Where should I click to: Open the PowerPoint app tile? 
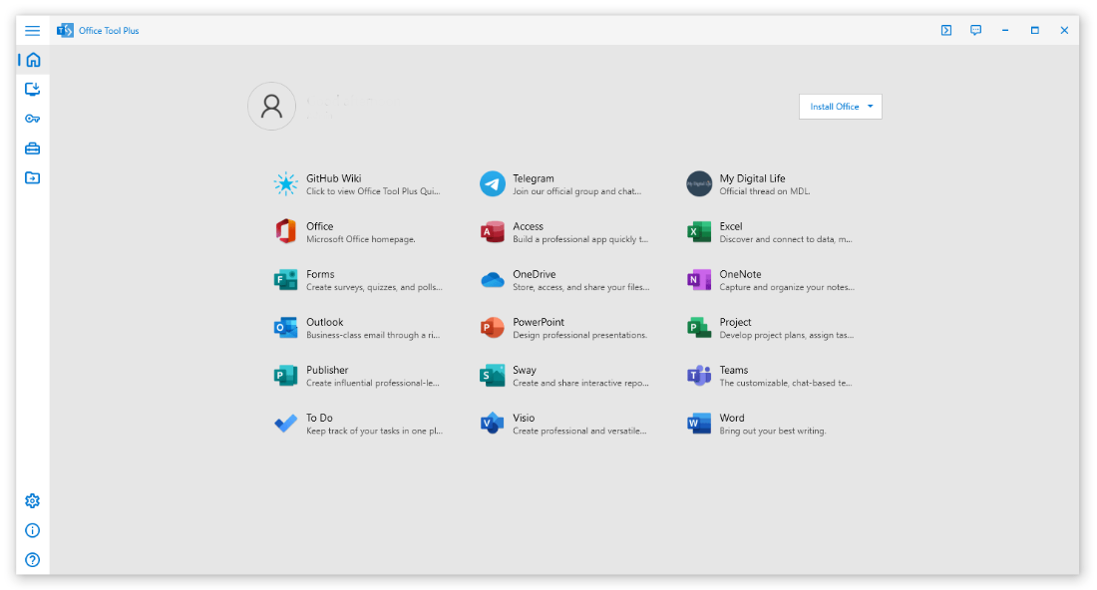[563, 328]
